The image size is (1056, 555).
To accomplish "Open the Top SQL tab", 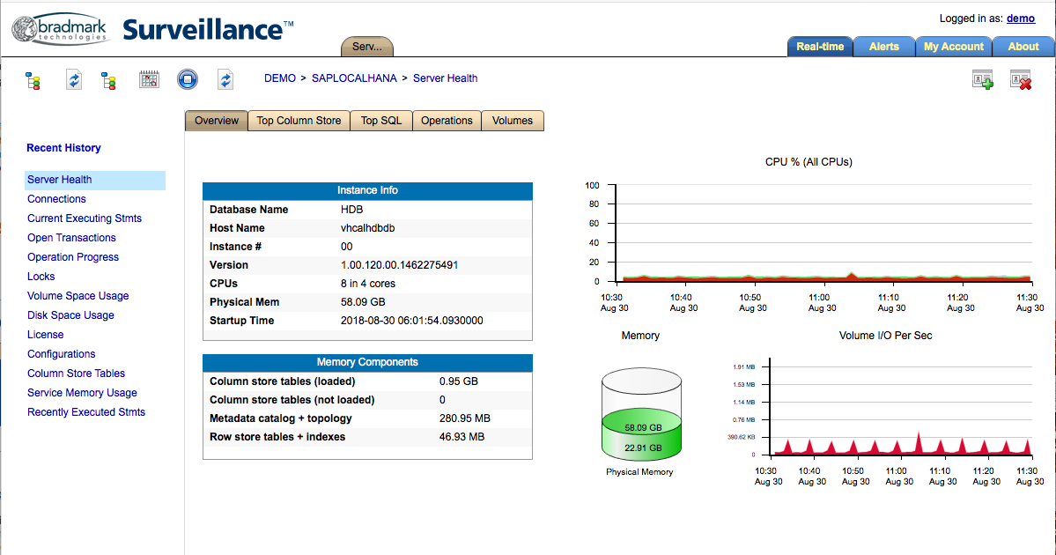I will [x=381, y=121].
